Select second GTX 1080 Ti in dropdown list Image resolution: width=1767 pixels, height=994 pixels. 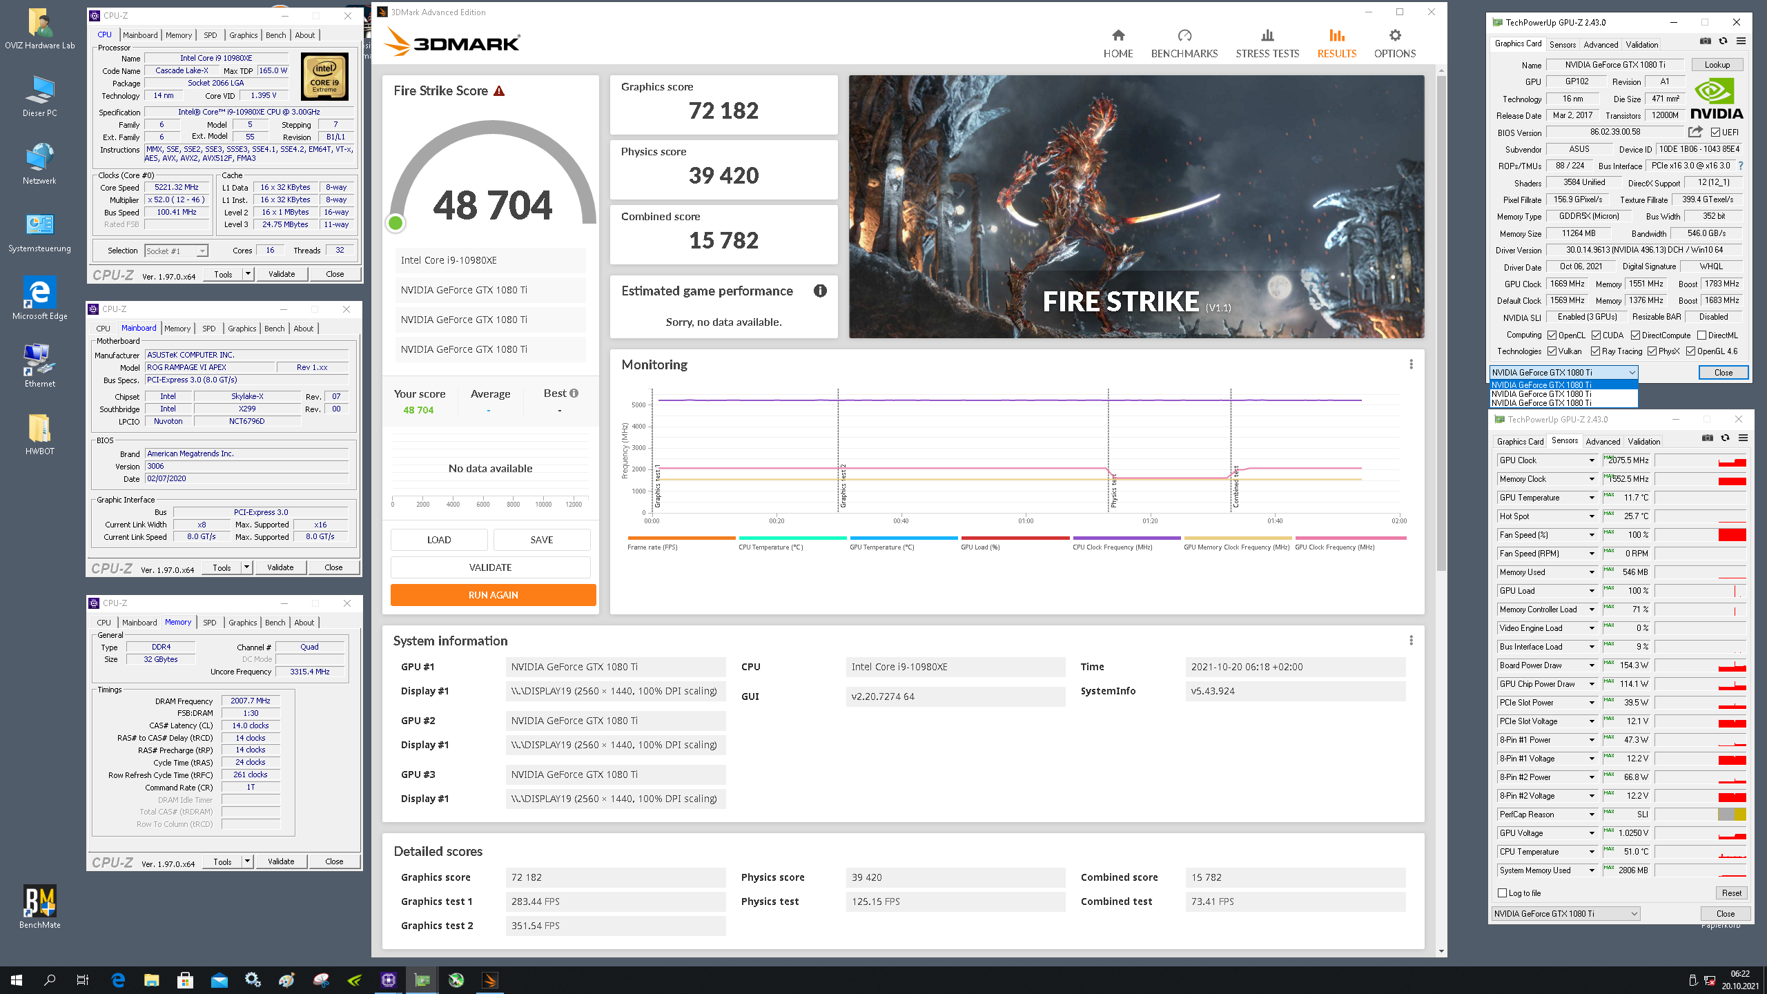tap(1563, 394)
